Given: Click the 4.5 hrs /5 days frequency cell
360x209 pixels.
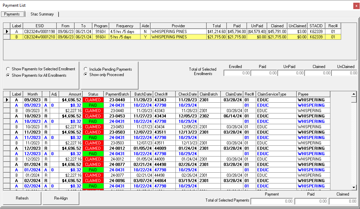Looking at the screenshot, I should point(125,32).
